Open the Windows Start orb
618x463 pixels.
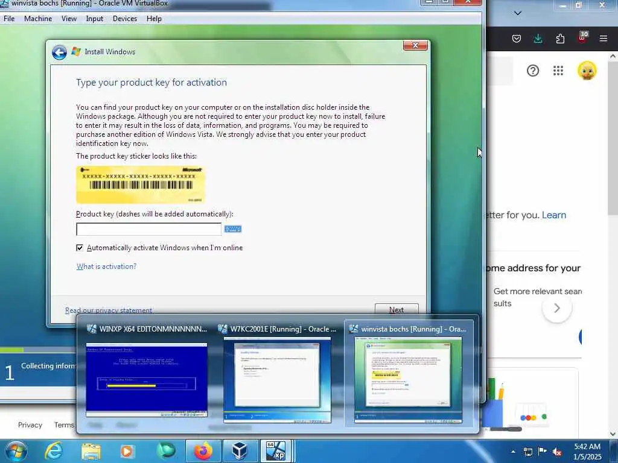point(16,451)
